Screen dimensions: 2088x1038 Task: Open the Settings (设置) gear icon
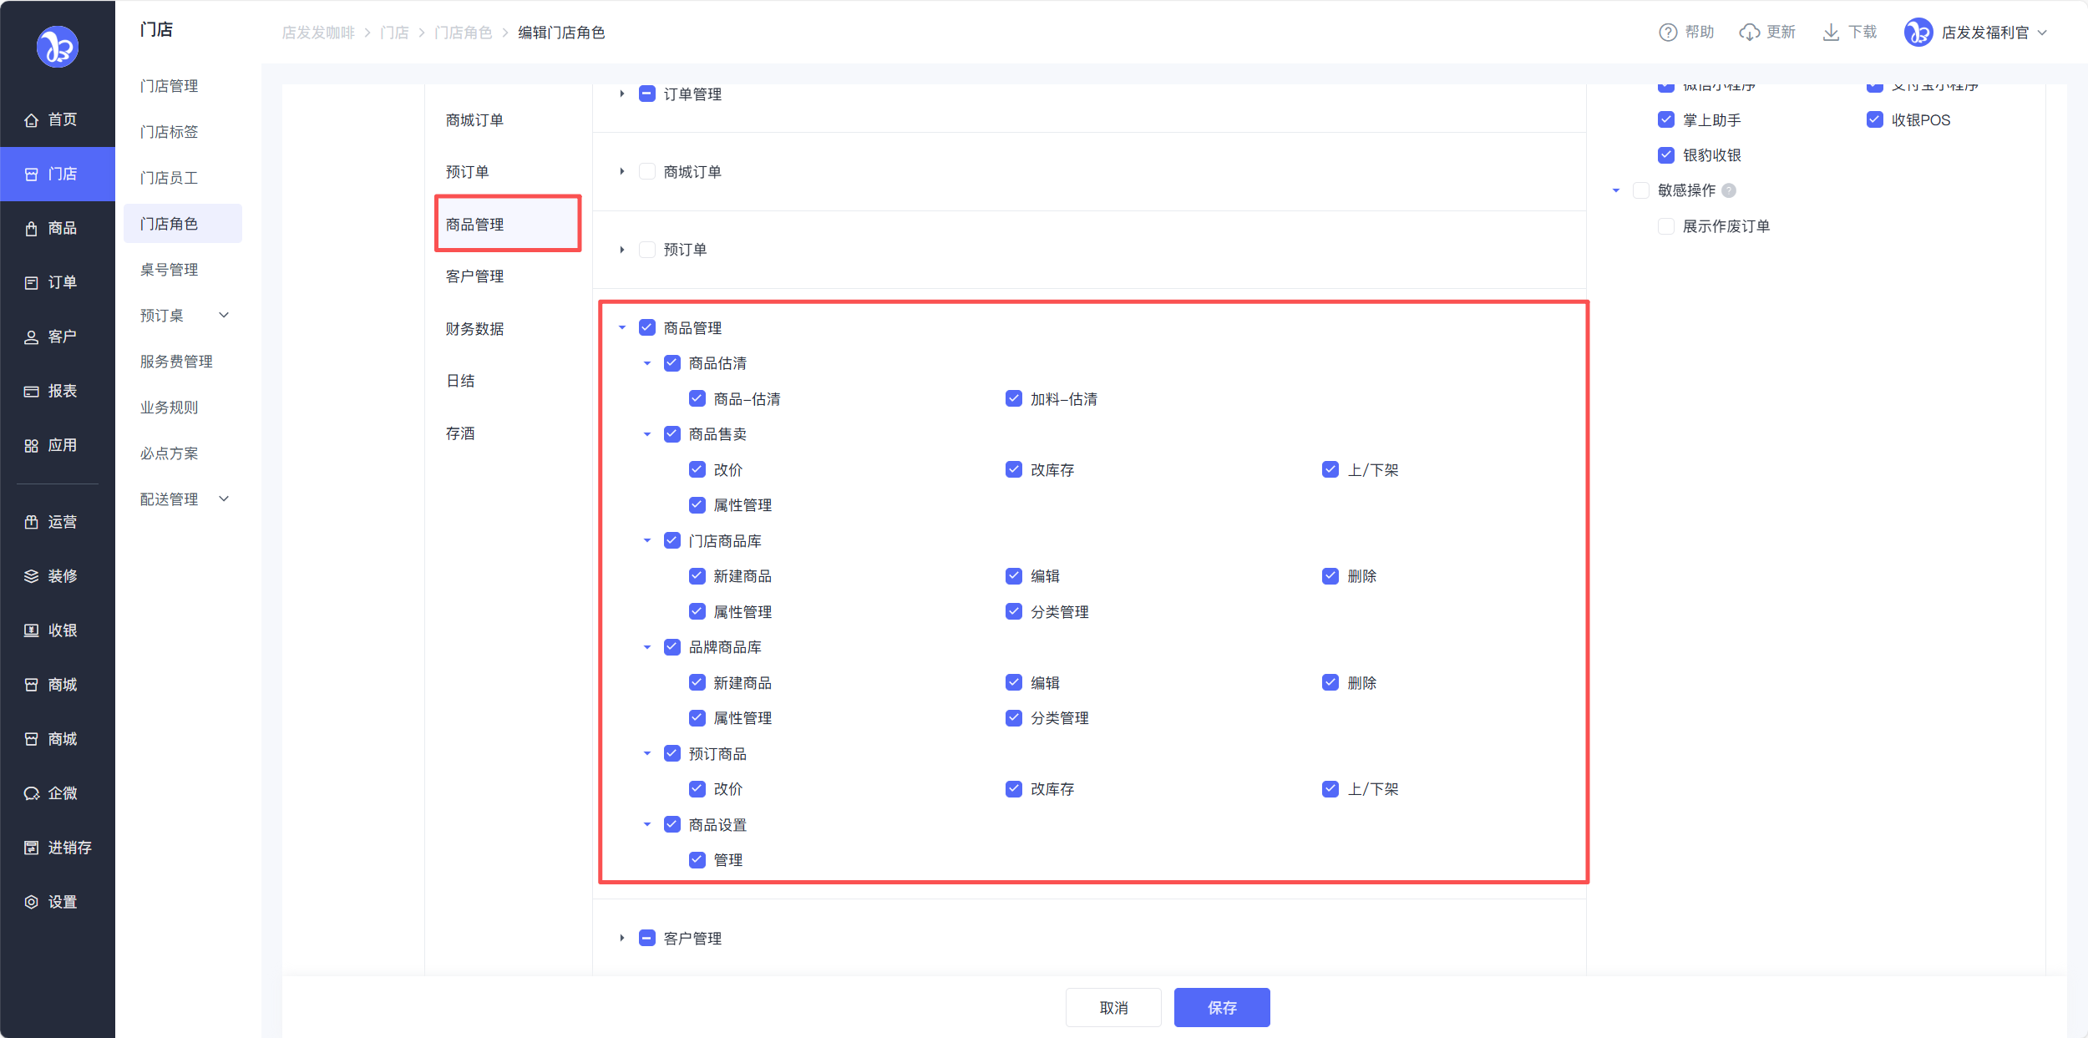31,902
